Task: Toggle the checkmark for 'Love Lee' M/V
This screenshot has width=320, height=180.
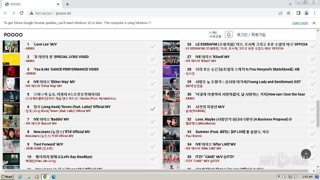Action: [x=153, y=46]
